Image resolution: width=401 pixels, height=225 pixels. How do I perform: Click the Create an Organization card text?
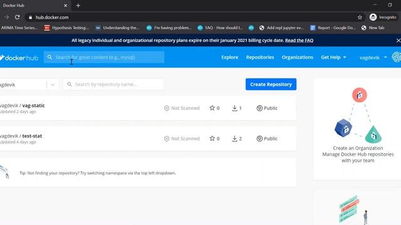pyautogui.click(x=358, y=148)
